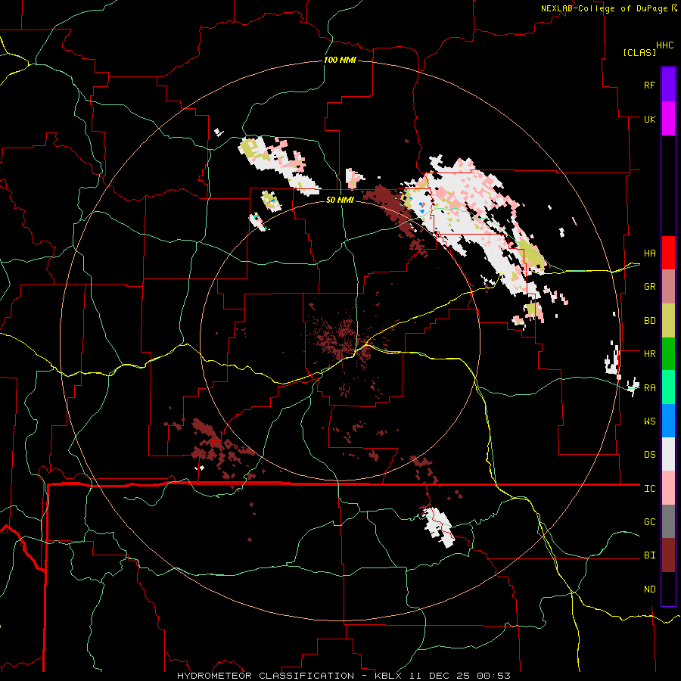Click the 'WS' legend label
The image size is (681, 681).
click(x=649, y=421)
